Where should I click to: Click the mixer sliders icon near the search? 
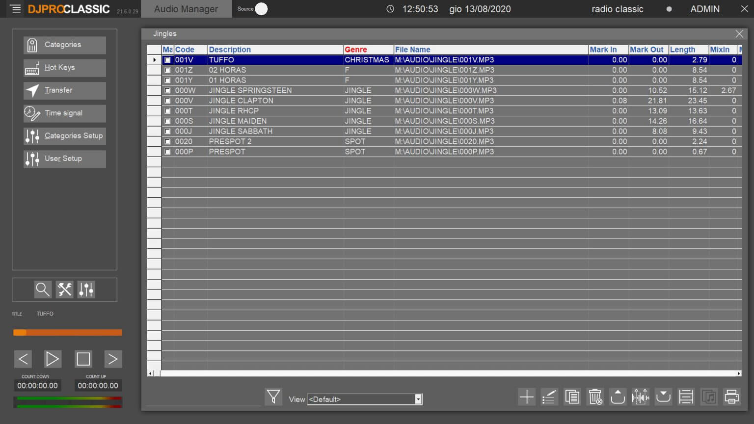(86, 290)
